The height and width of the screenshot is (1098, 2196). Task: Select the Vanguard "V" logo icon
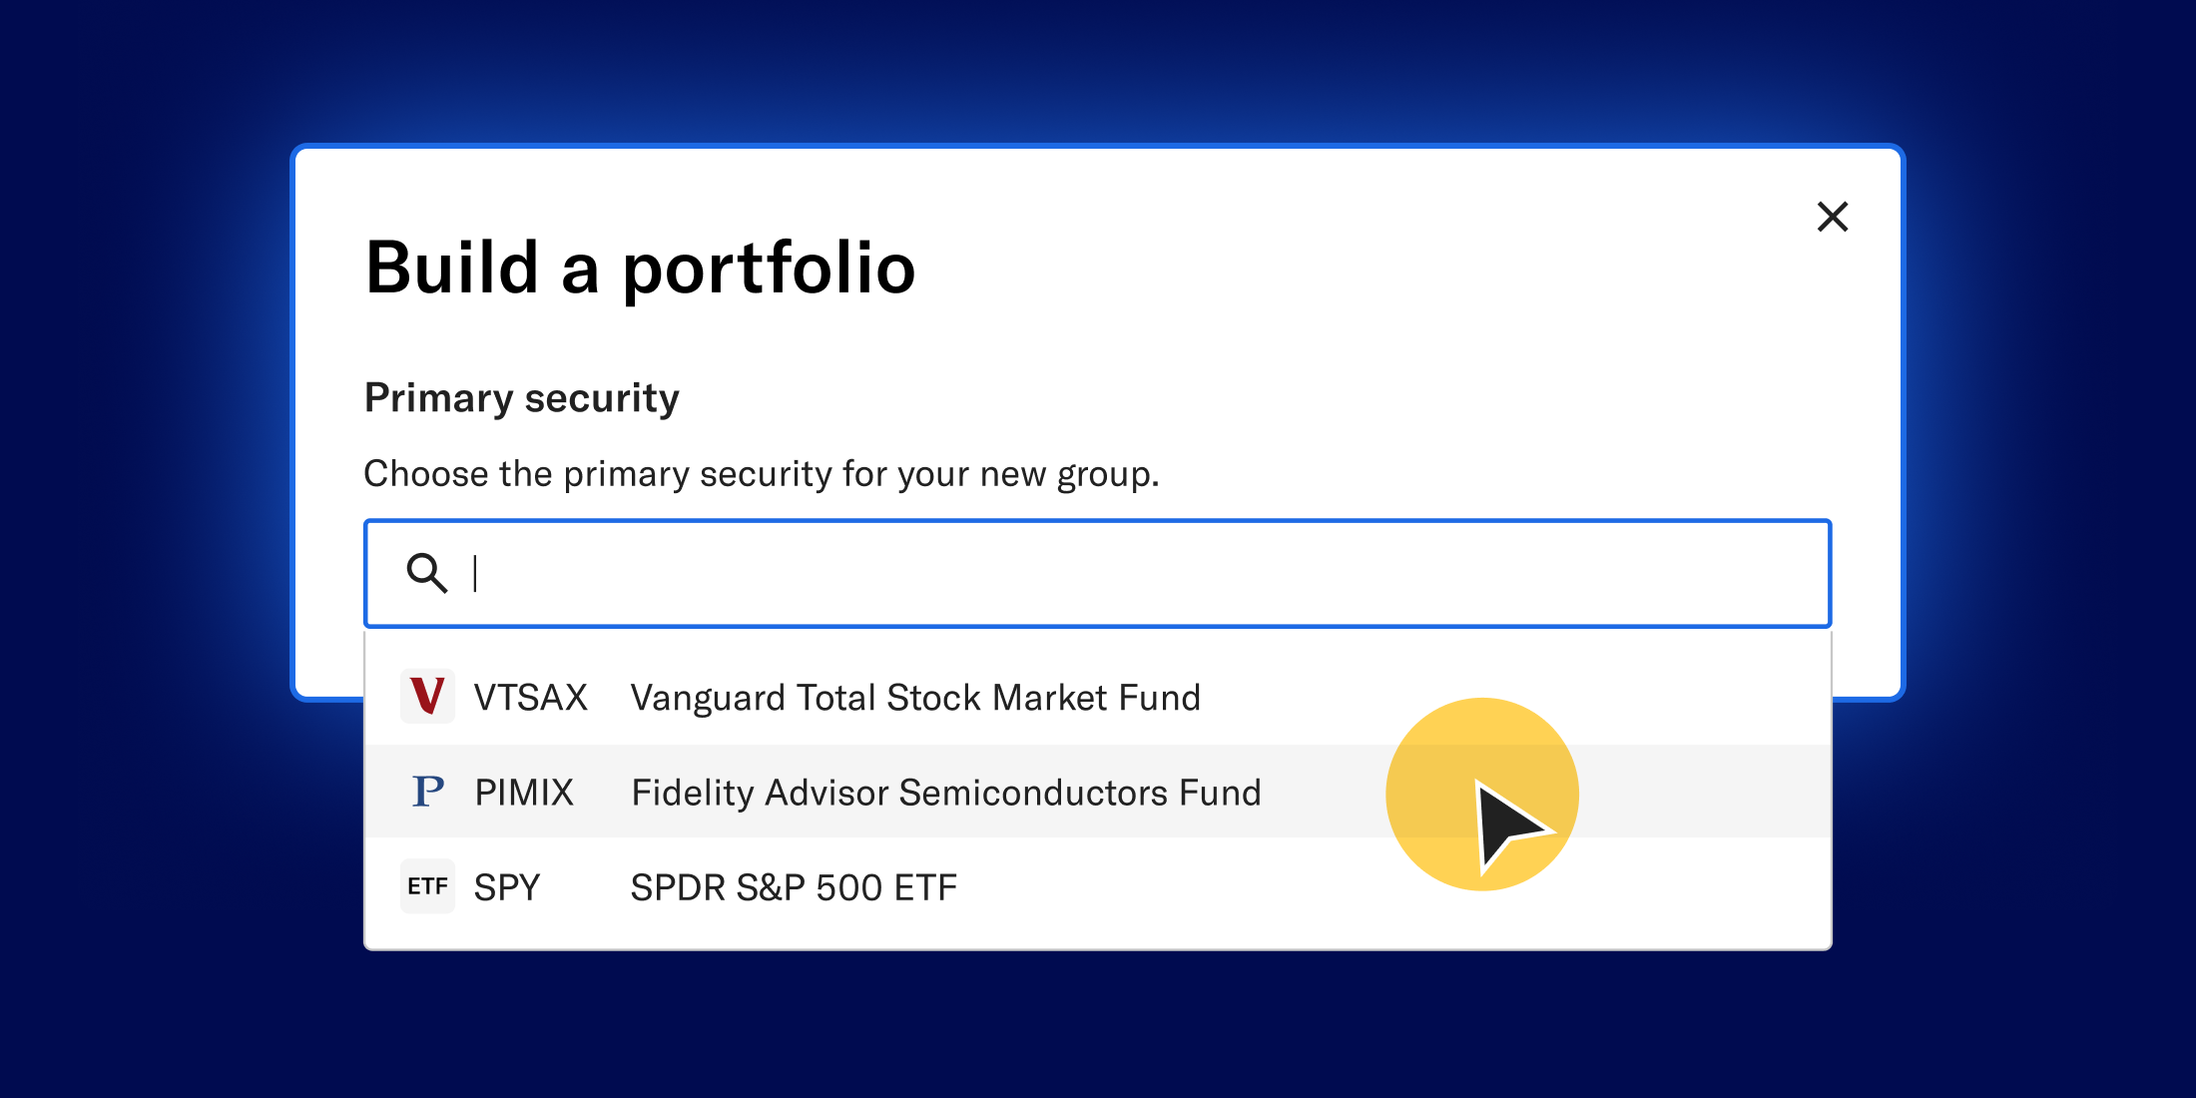click(x=427, y=696)
